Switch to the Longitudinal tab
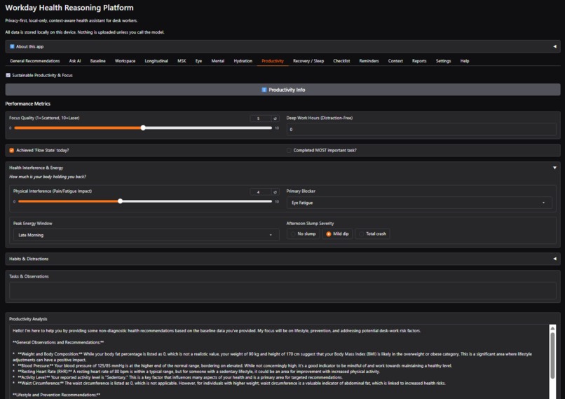565x399 pixels. tap(156, 61)
